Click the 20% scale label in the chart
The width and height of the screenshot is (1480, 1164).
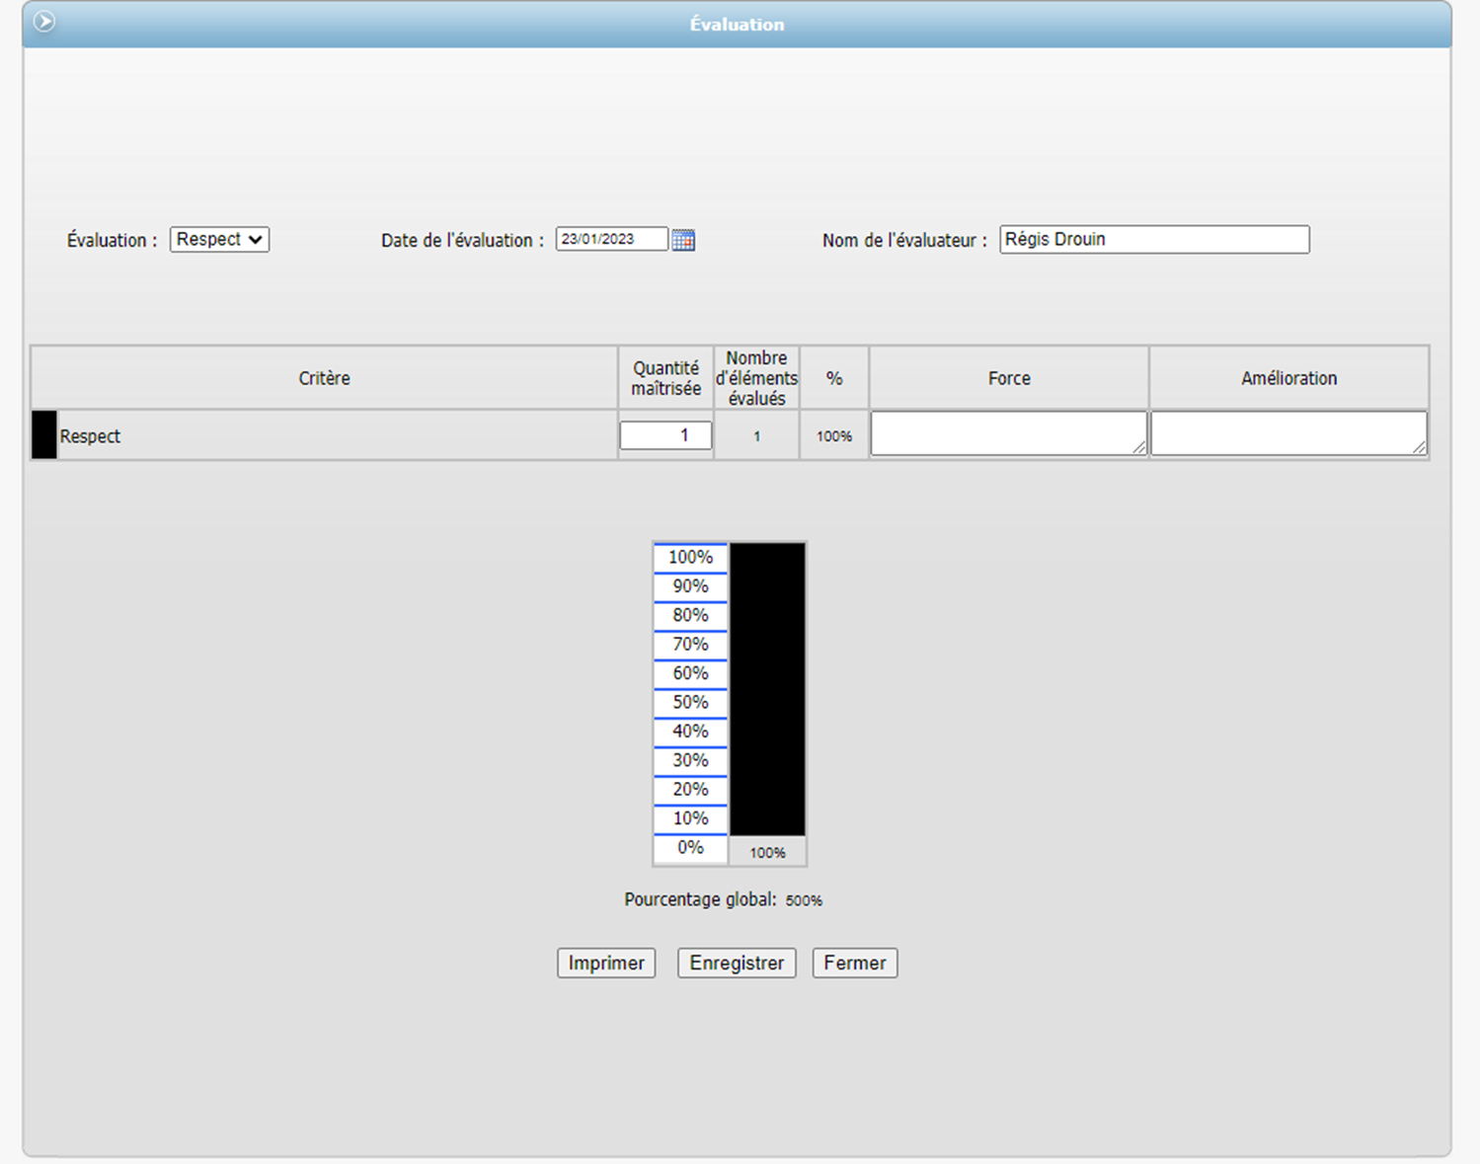coord(690,789)
